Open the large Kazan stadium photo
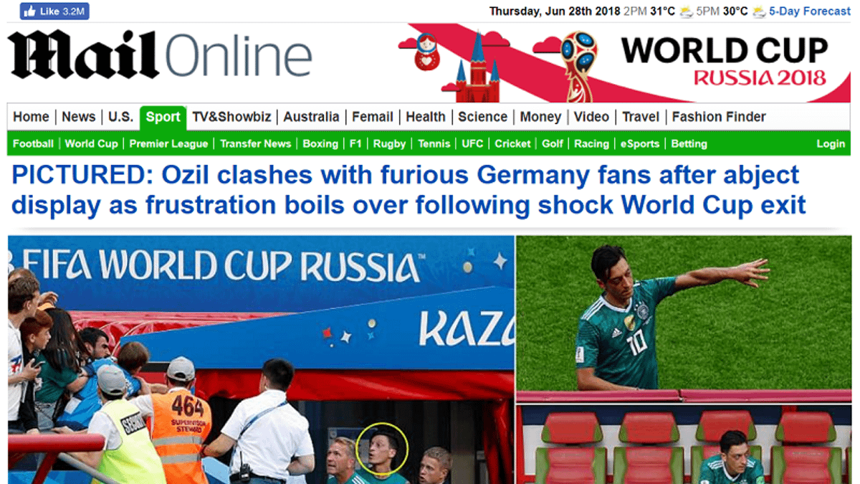Viewport: 860px width, 484px height. (261, 359)
